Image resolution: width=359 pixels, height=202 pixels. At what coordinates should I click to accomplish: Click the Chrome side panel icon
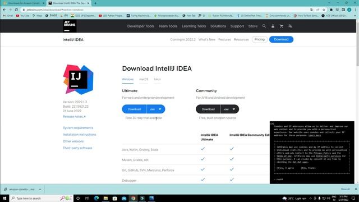(343, 10)
